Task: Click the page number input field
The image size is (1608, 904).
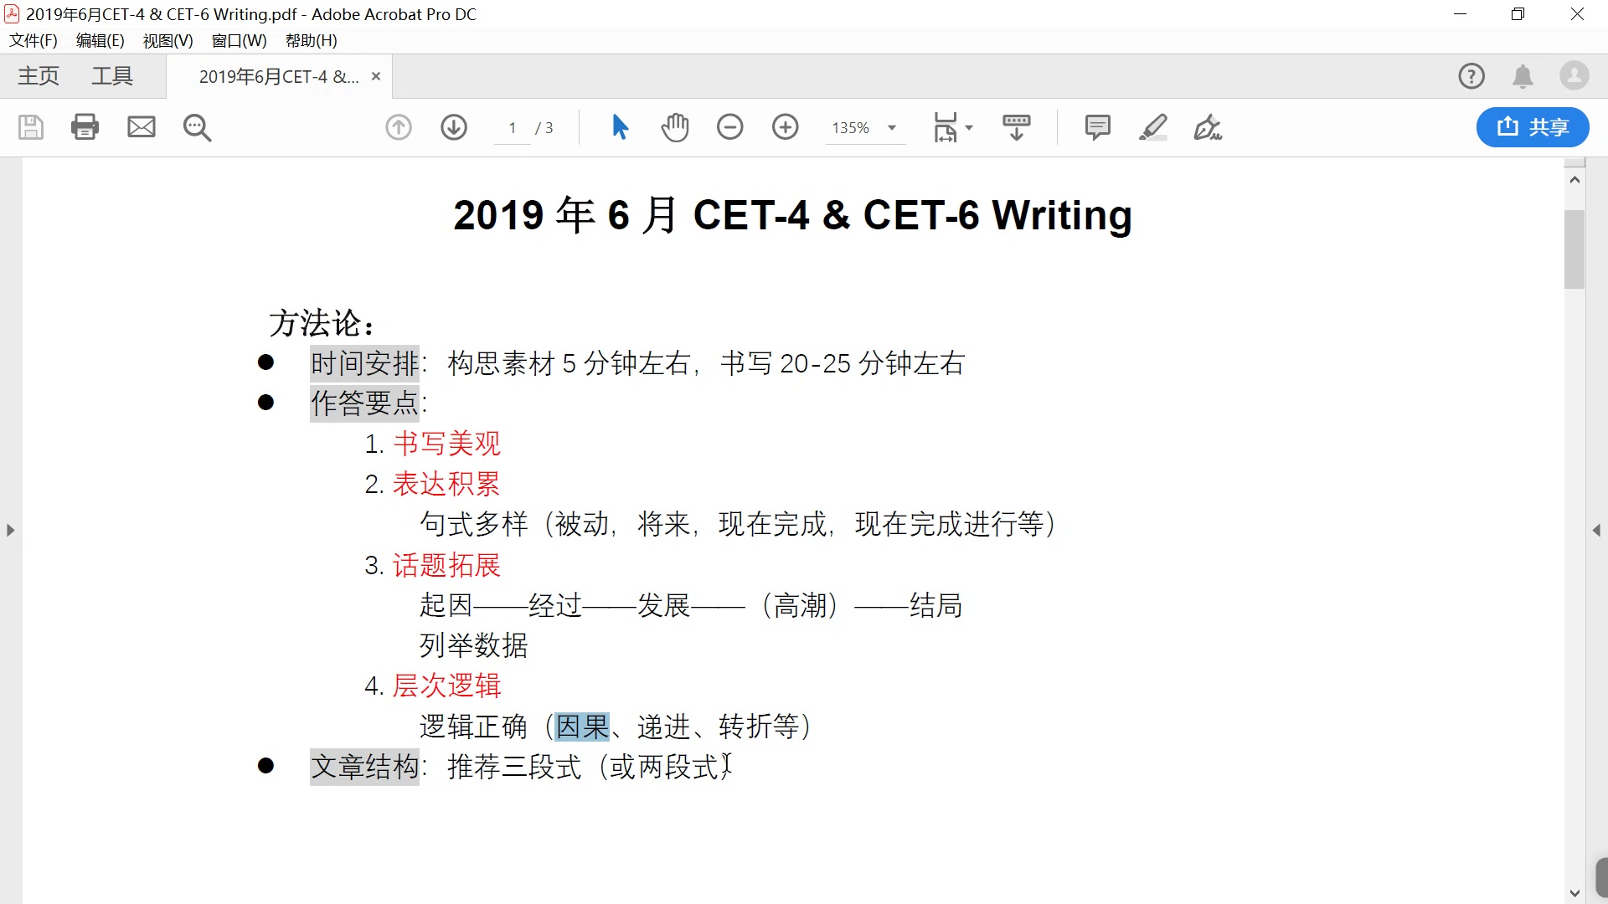Action: (x=512, y=127)
